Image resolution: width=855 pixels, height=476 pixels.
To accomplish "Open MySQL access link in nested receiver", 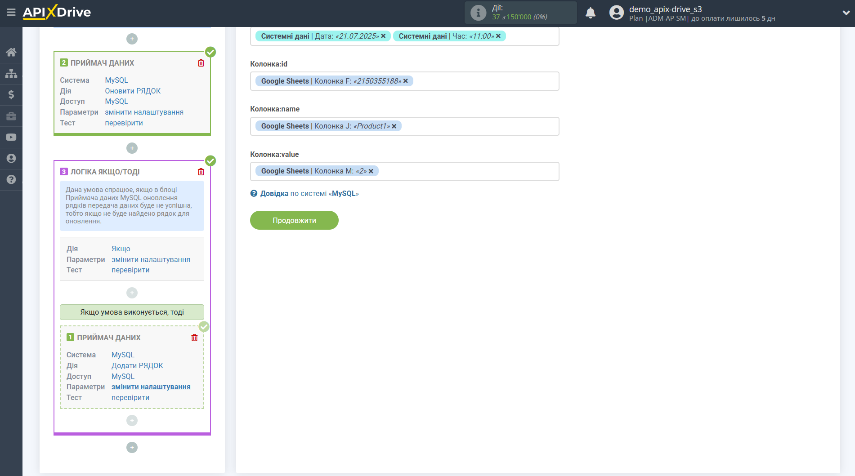I will click(123, 376).
